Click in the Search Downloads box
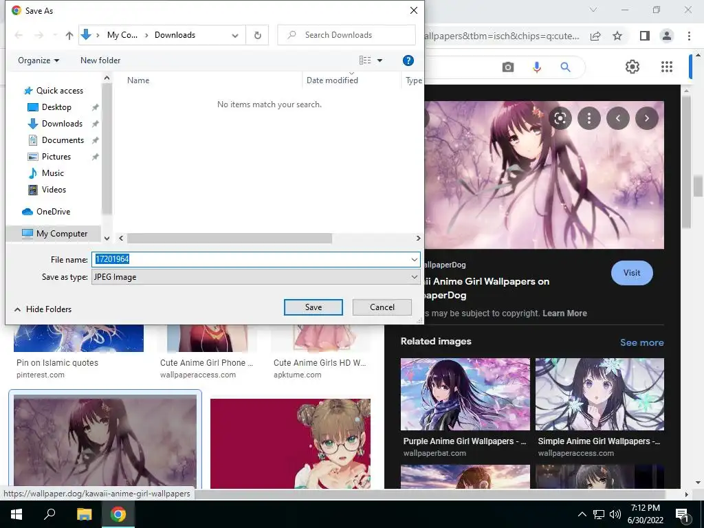The height and width of the screenshot is (528, 704). [346, 35]
